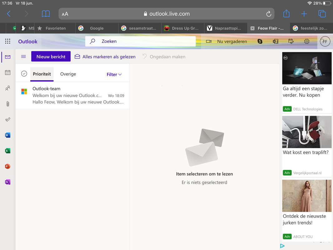Launch Word from the sidebar
Viewport: 333px width, 250px height.
[7, 135]
